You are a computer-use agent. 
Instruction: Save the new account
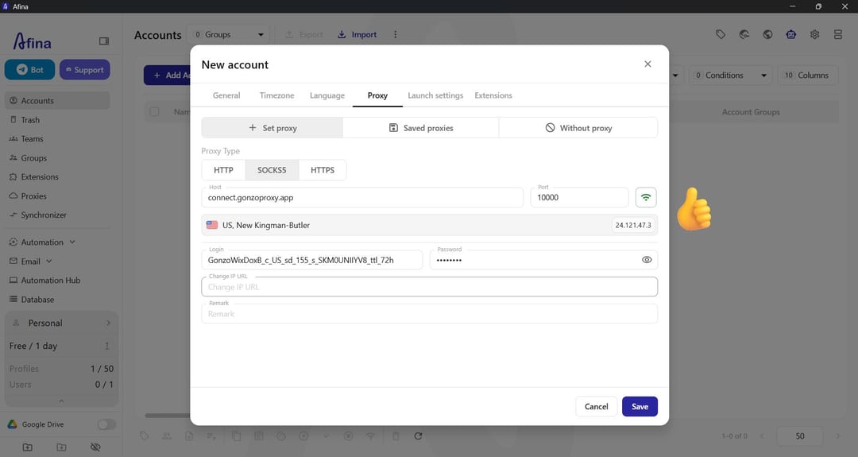[640, 407]
